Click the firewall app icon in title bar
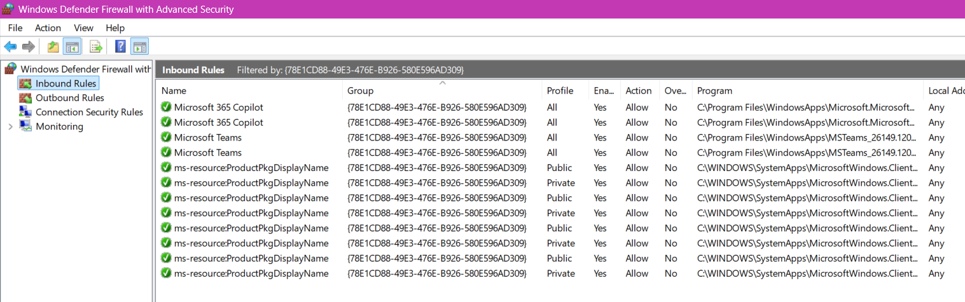This screenshot has width=965, height=302. coord(8,9)
